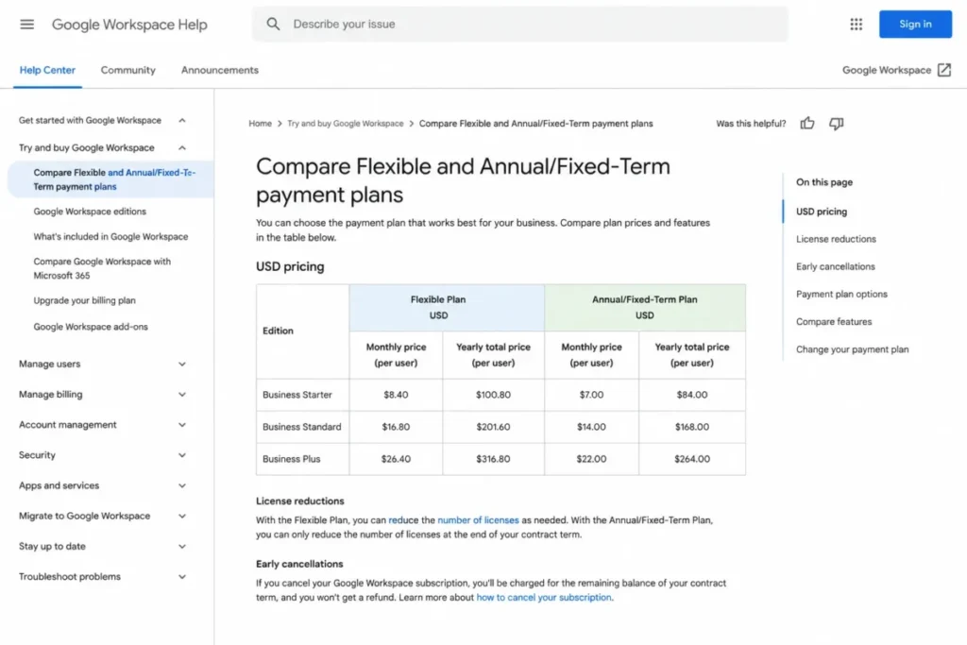Expand the Stay up to date section
967x645 pixels.
point(102,547)
